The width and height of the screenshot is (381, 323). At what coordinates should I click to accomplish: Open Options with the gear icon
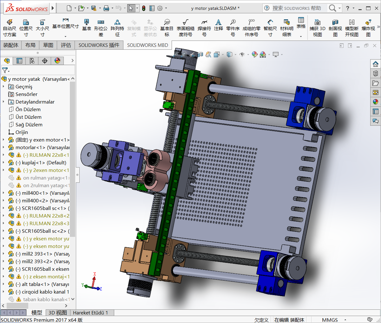point(160,8)
